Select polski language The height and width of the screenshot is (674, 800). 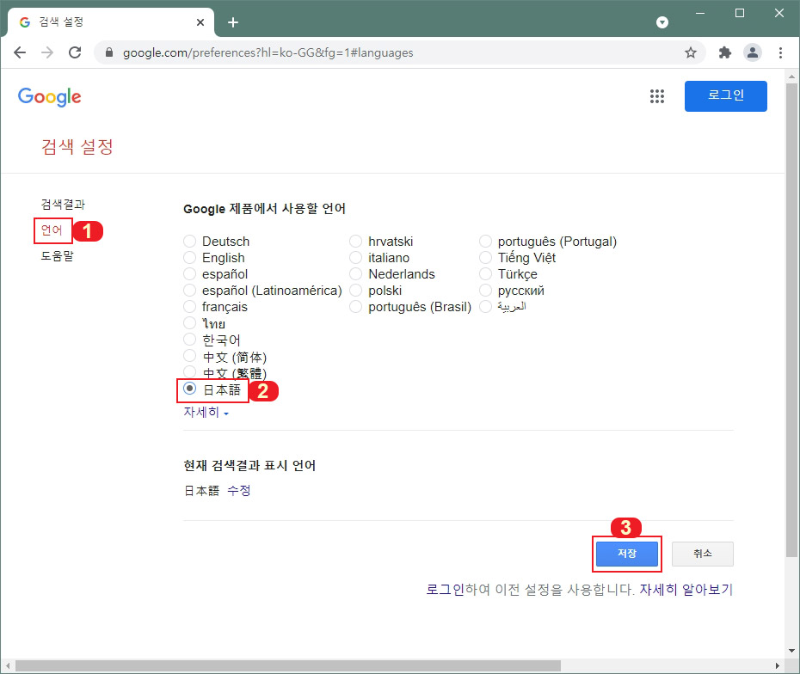click(355, 290)
